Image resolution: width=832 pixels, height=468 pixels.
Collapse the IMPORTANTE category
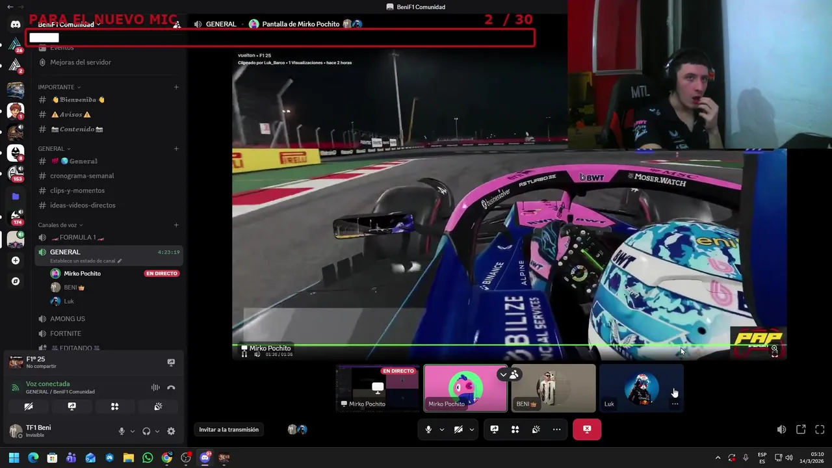tap(59, 87)
